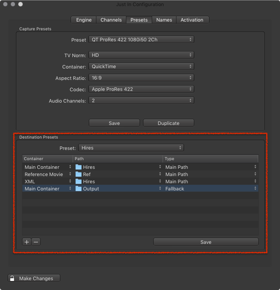
Task: Select the Reference Movie row text
Action: click(44, 174)
